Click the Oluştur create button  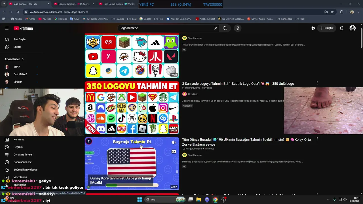click(x=326, y=28)
